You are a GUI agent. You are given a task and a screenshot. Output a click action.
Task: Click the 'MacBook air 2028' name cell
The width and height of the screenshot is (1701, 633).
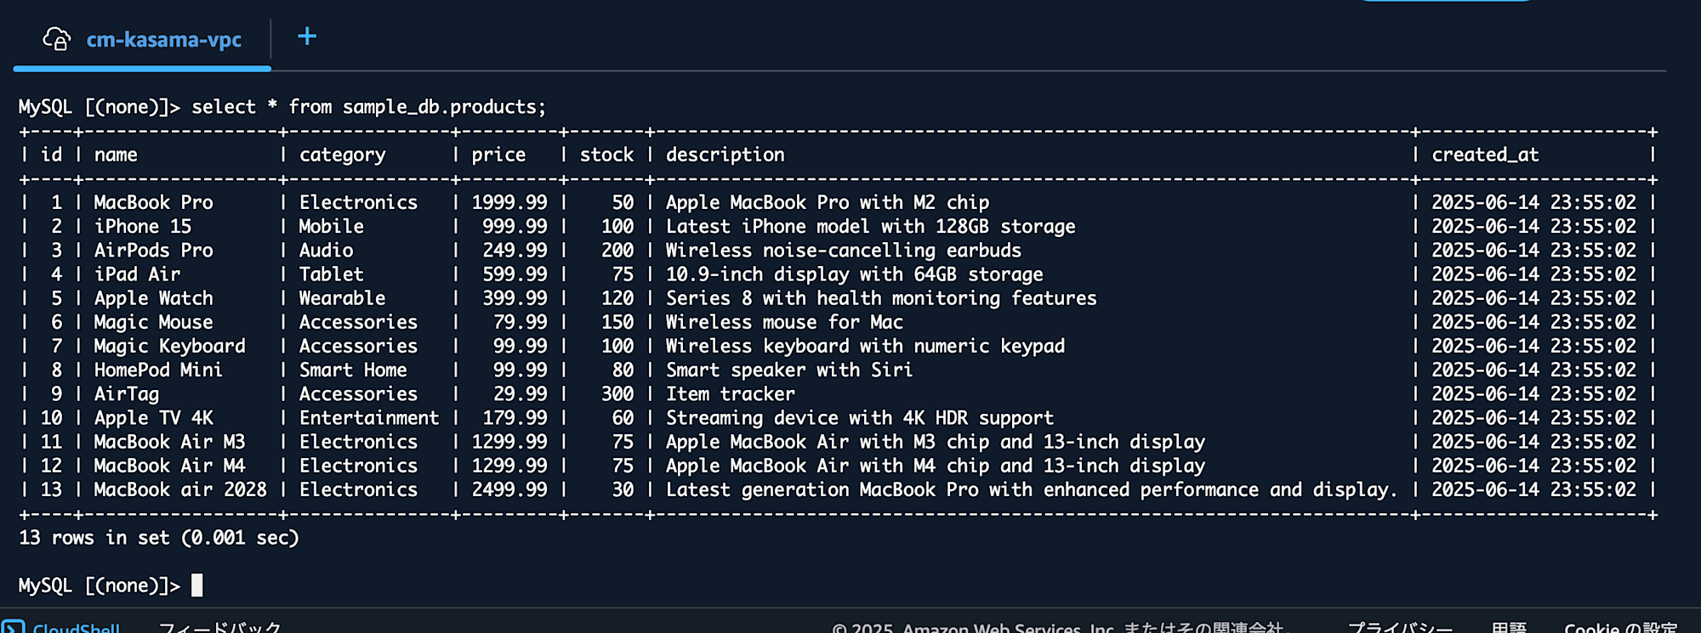point(180,489)
